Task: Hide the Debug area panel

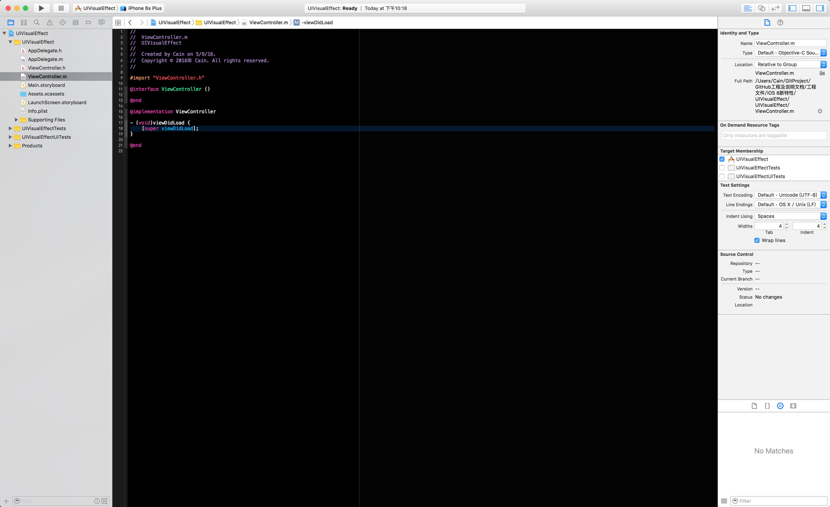Action: point(806,8)
